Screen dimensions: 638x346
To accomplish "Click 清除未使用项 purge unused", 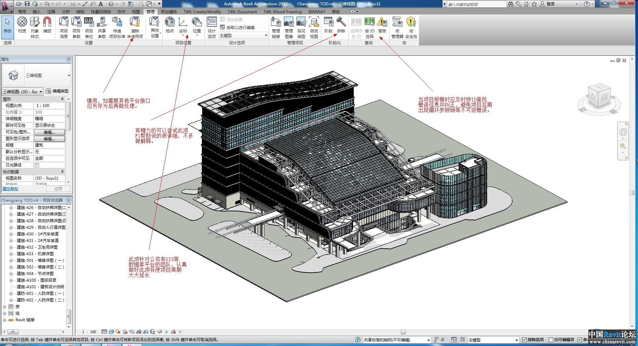I will point(135,27).
